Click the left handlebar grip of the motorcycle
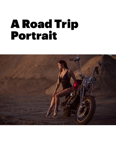The image size is (116, 153). click(72, 60)
